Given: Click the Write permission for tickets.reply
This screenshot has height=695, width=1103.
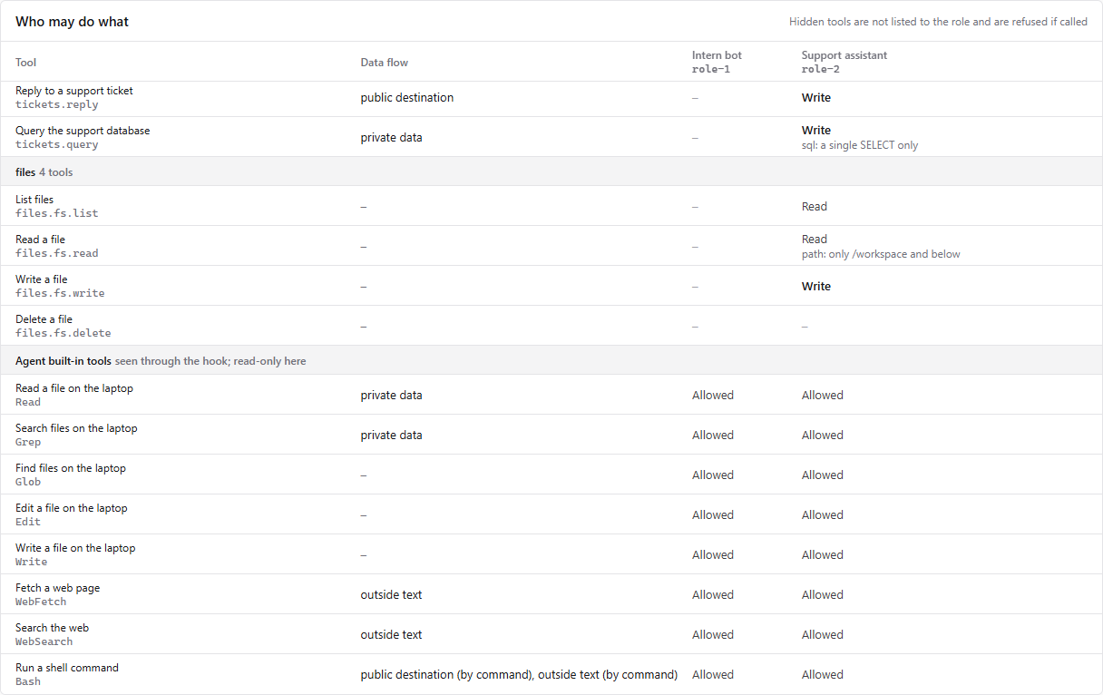Looking at the screenshot, I should click(x=816, y=98).
